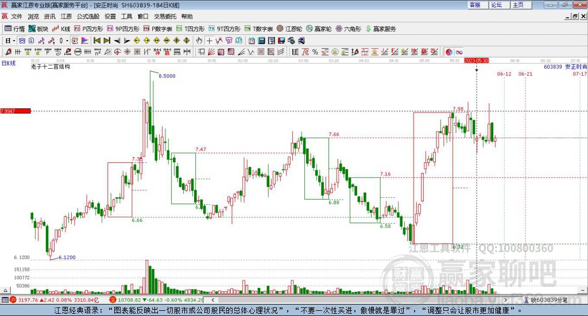Click the 603839 stock code label

click(553, 67)
